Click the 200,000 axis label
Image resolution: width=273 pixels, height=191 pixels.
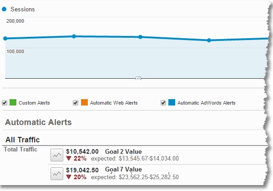click(15, 21)
